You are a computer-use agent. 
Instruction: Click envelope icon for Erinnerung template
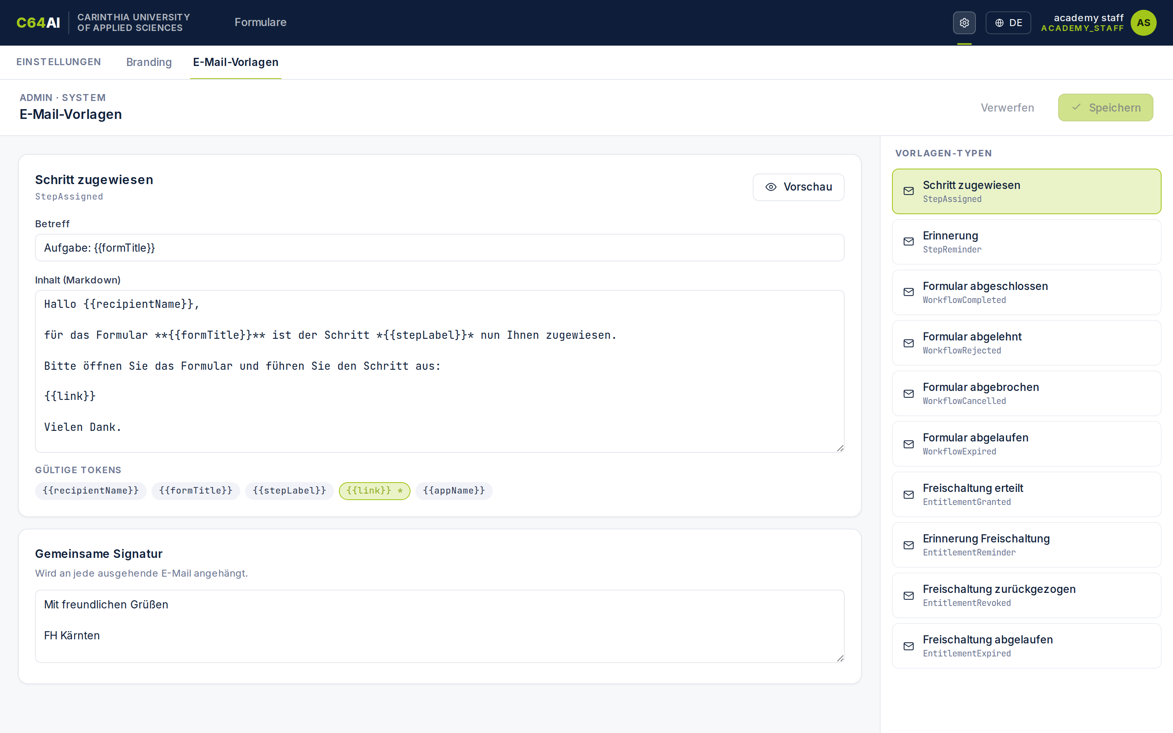click(x=908, y=242)
